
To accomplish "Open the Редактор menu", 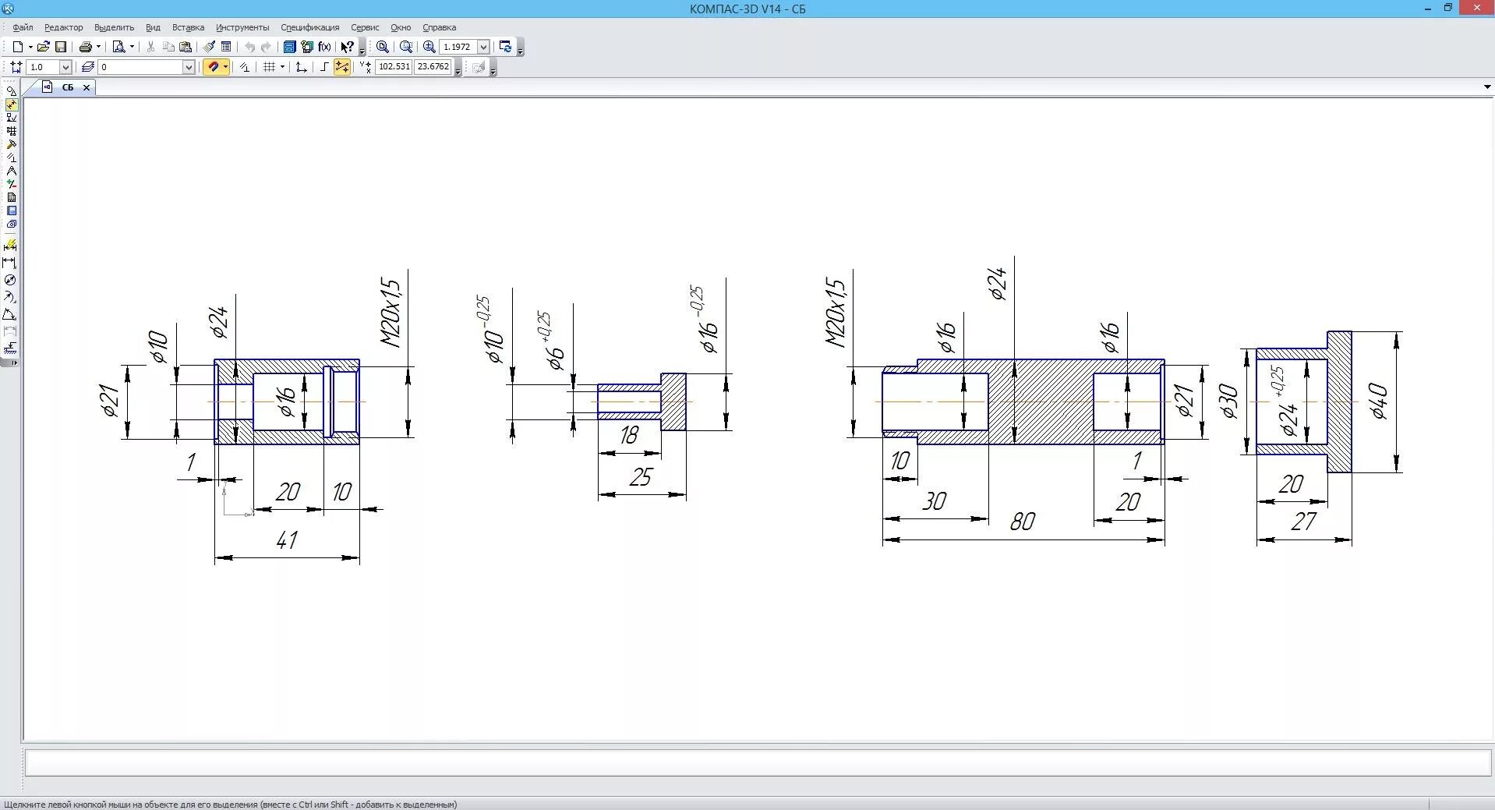I will (64, 27).
